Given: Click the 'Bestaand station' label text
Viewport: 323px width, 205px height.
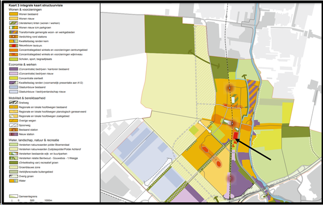Looking at the screenshot, I should 28,130.
